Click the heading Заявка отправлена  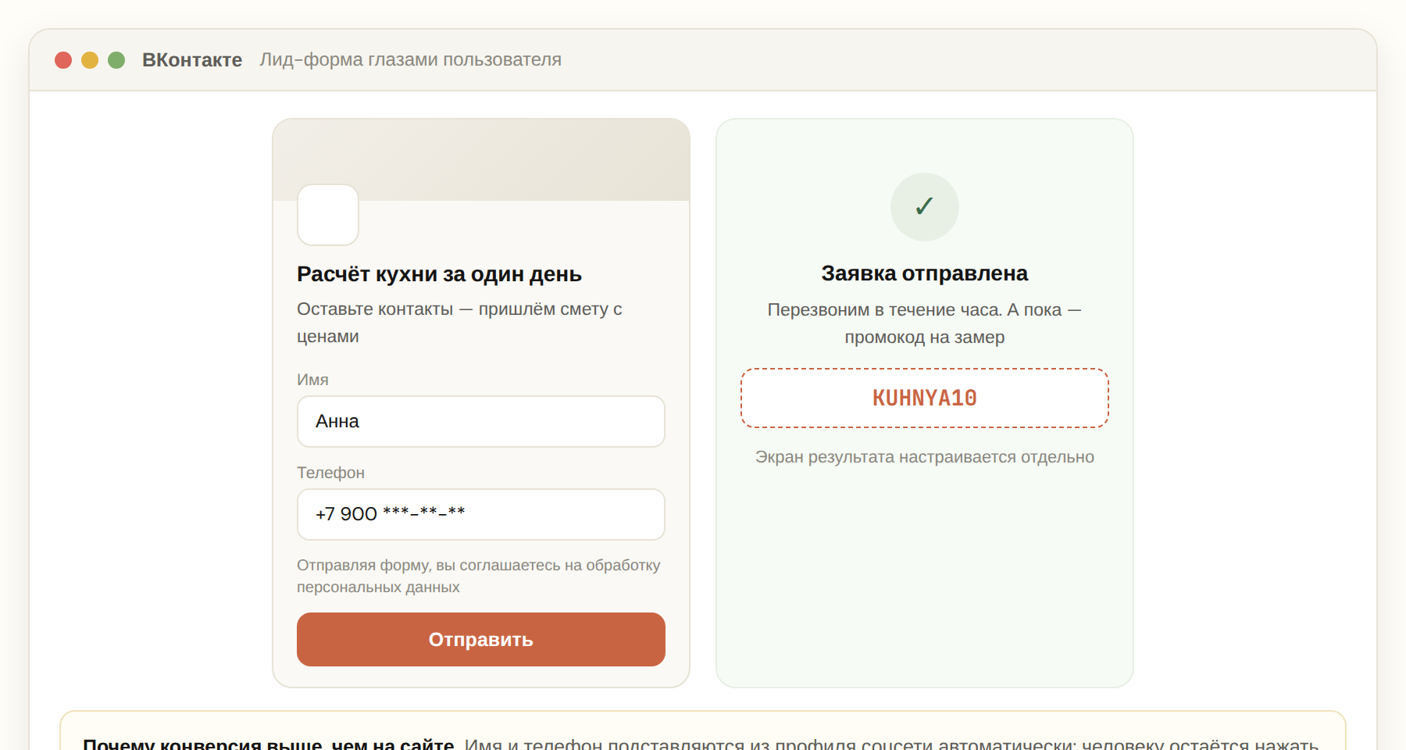[925, 273]
